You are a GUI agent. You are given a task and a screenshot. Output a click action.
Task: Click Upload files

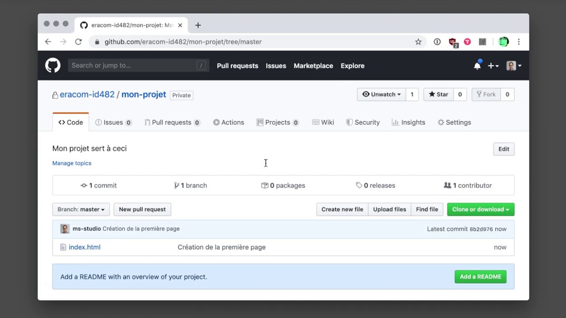(x=390, y=209)
